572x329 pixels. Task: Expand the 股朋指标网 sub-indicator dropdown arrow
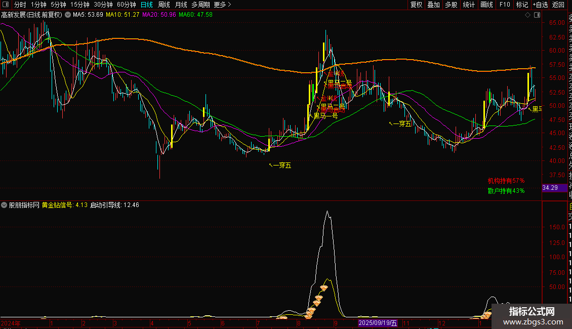[x=5, y=205]
